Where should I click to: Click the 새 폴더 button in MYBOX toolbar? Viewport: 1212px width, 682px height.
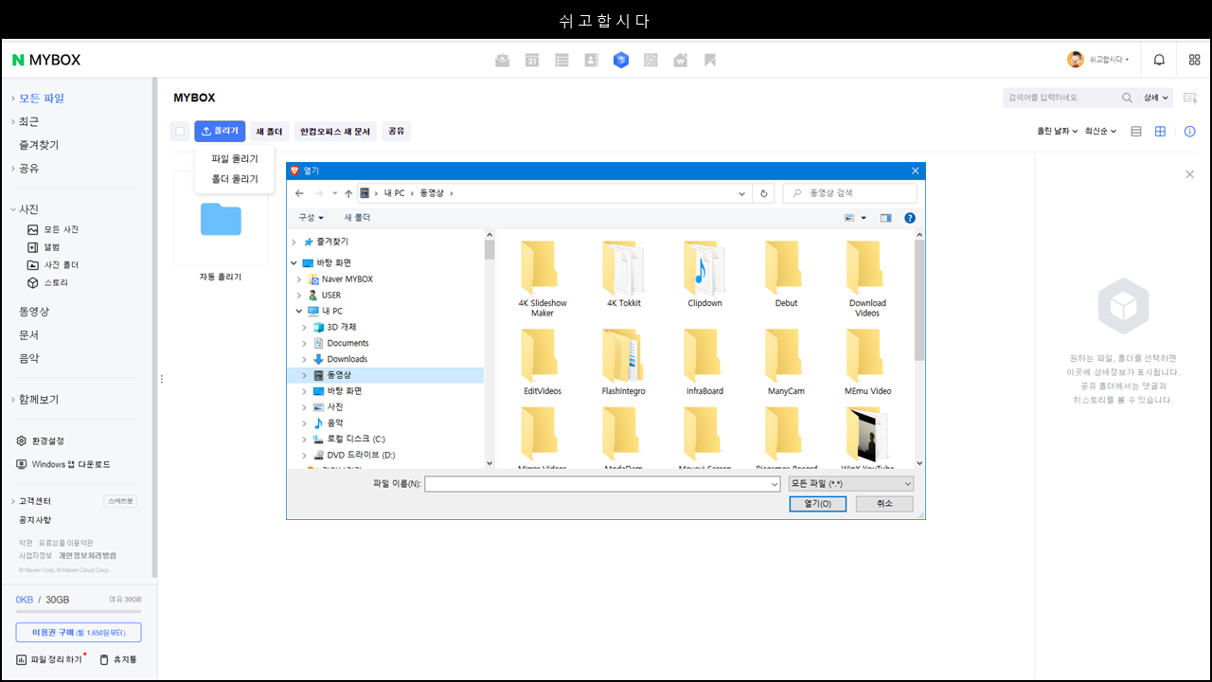[269, 131]
